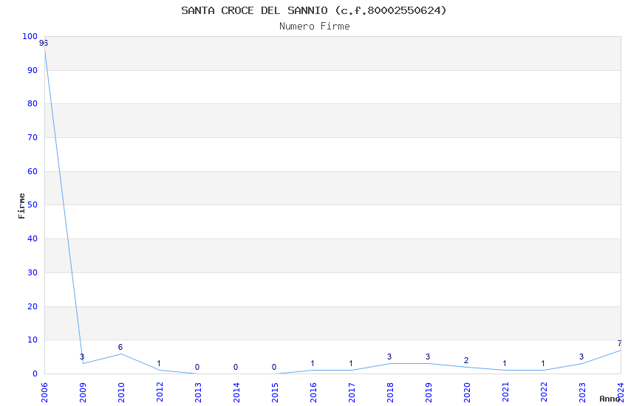Viewport: 628px width, 406px height.
Task: Select the data point labeled 6 for 2010
Action: click(120, 354)
